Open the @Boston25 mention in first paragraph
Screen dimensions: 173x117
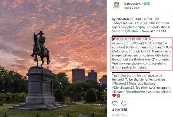pos(133,31)
